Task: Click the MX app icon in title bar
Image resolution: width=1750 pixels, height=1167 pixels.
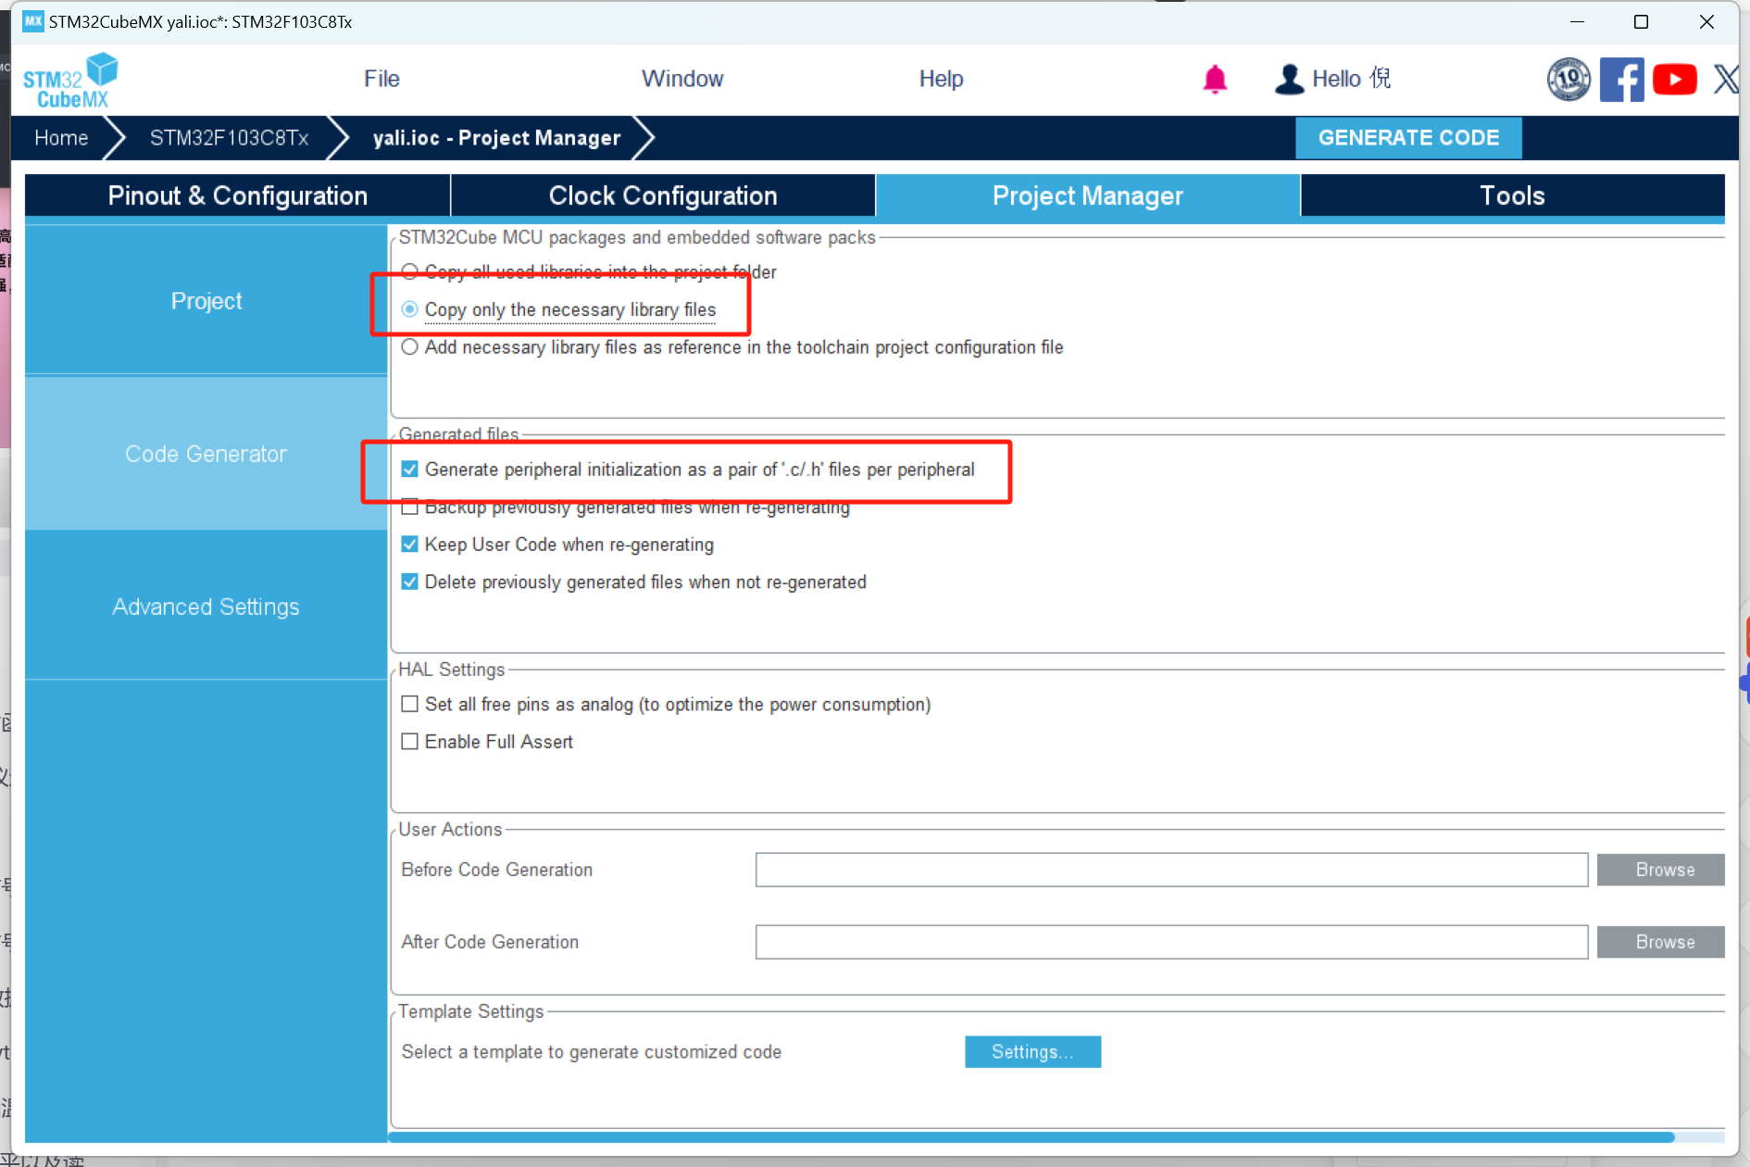Action: [x=33, y=21]
